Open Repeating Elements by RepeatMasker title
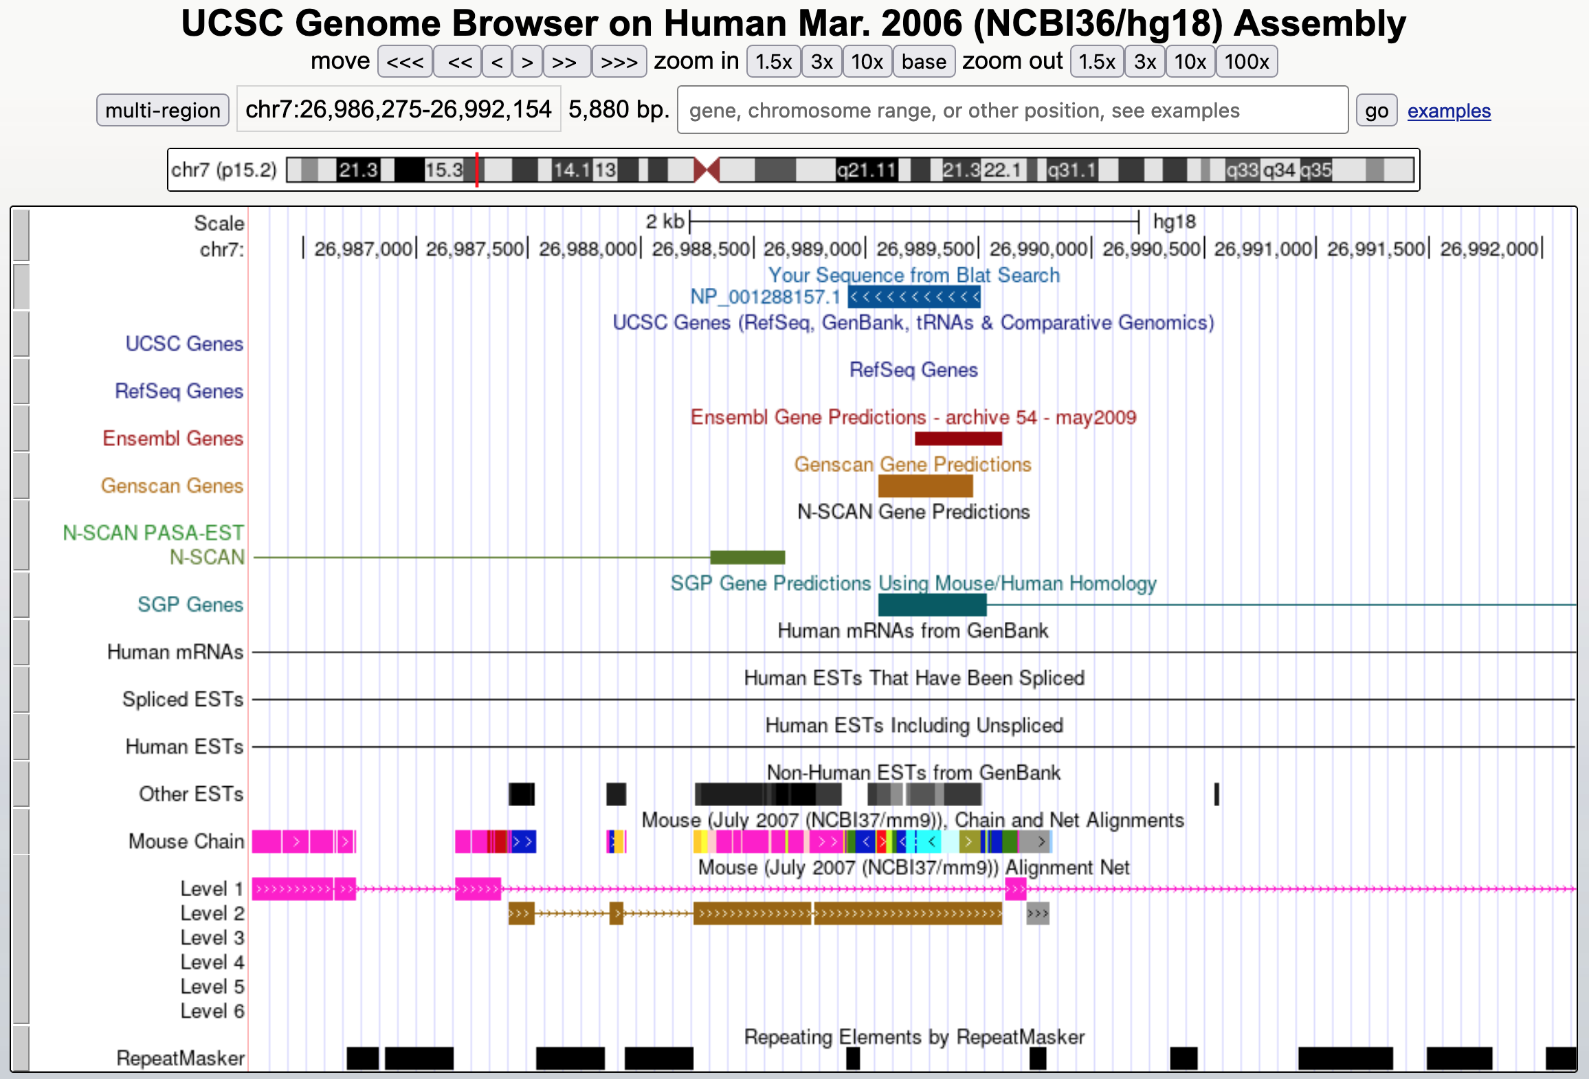Viewport: 1589px width, 1079px height. [x=914, y=1037]
